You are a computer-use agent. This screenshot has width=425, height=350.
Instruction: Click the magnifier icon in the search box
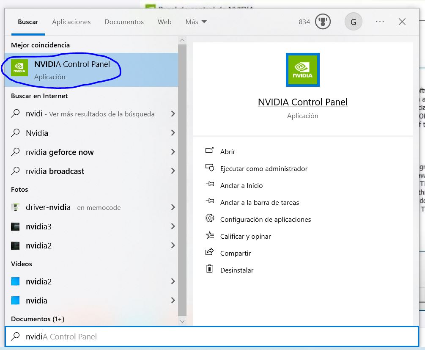(16, 336)
